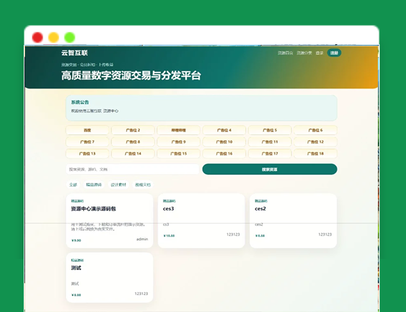Open the ces2 resource card title
This screenshot has width=406, height=312.
coord(260,209)
